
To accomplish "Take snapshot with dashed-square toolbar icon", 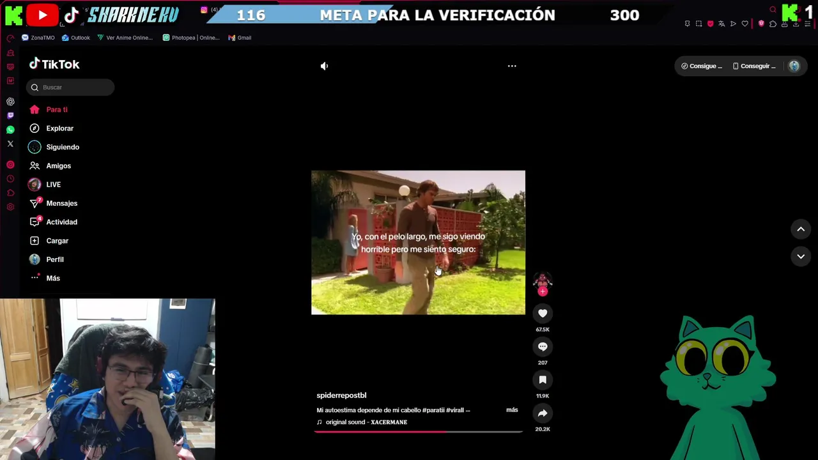I will [x=698, y=24].
